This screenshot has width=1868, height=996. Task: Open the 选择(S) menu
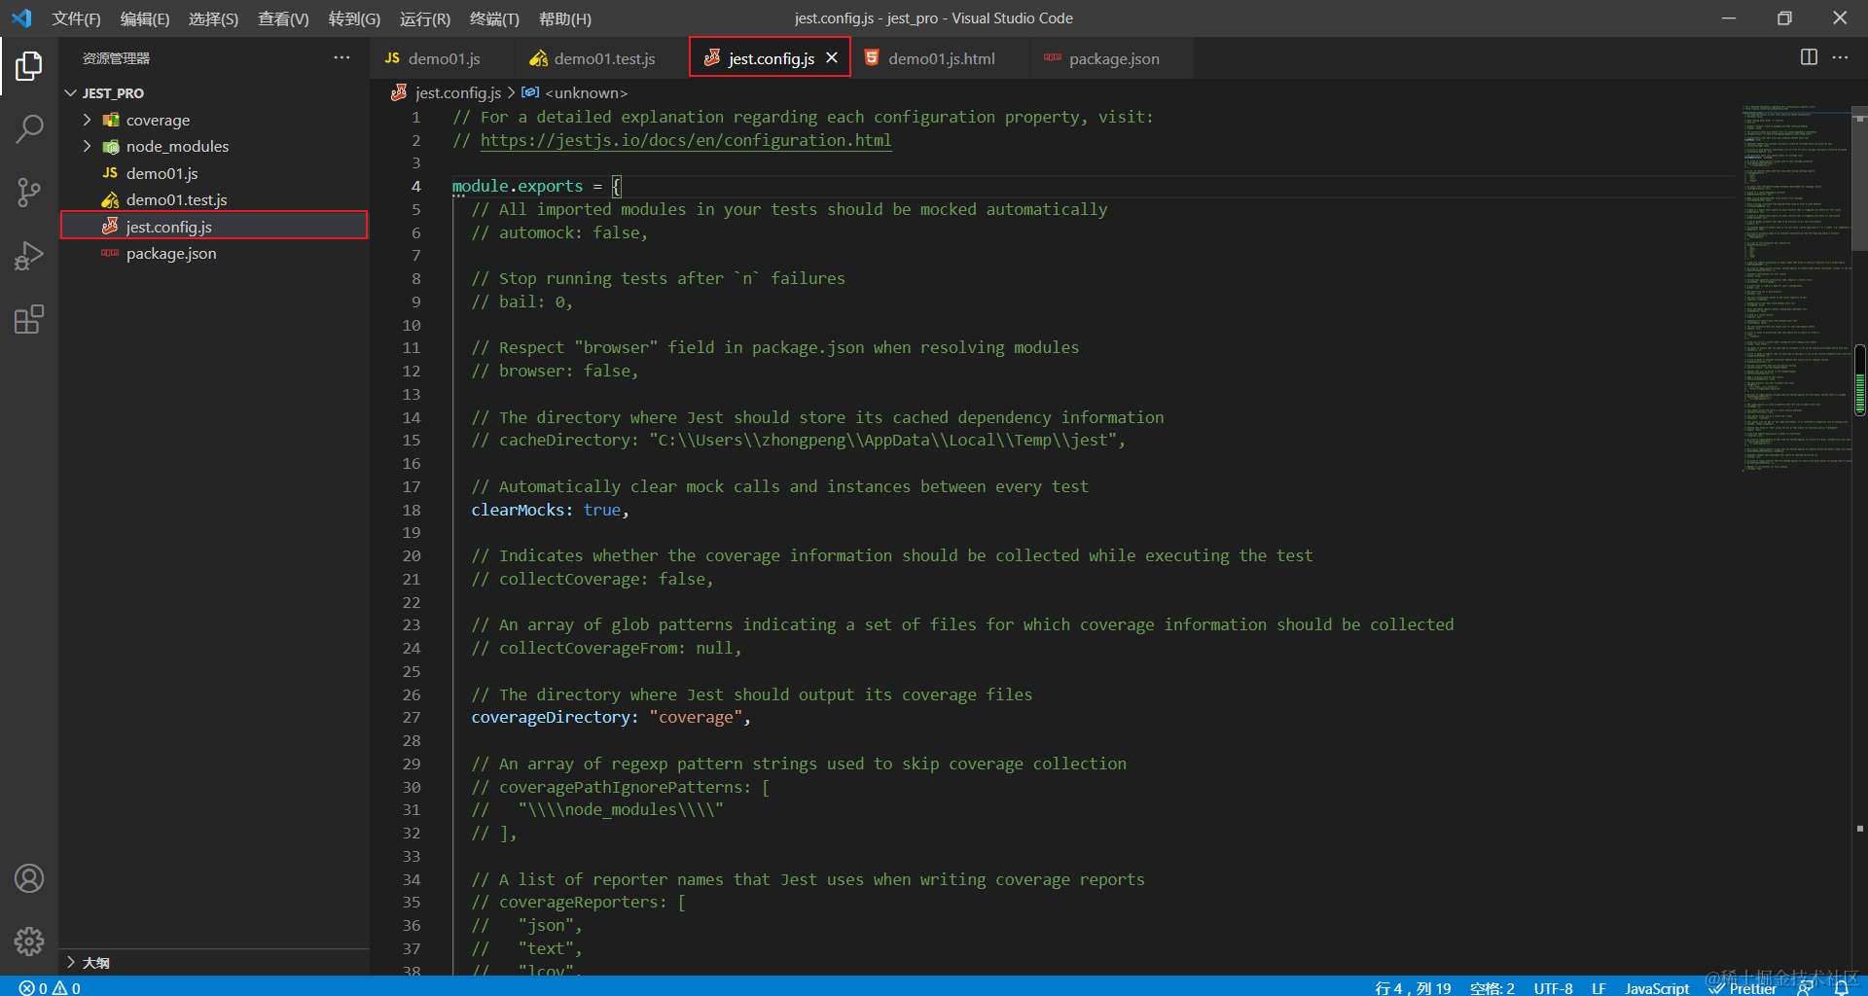tap(213, 18)
